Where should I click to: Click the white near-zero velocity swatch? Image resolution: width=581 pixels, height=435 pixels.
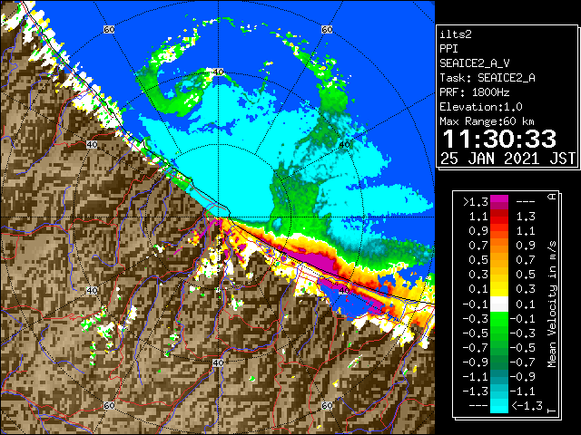499,304
